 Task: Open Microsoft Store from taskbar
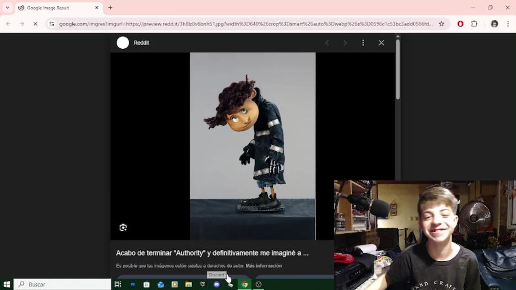coord(147,284)
